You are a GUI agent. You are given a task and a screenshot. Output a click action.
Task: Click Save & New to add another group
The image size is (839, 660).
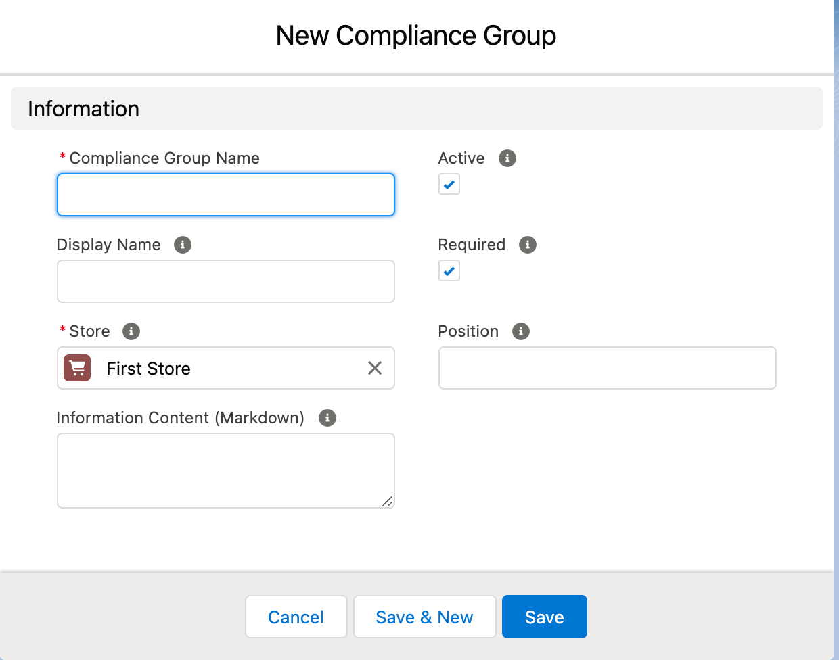[x=424, y=616]
